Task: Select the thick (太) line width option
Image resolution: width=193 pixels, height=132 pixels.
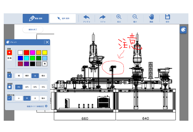Action: [35, 76]
